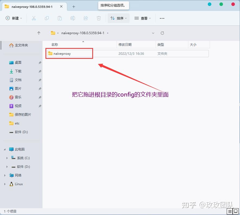The image size is (240, 215).
Task: Click the Copy icon in toolbar
Action: (x=47, y=18)
